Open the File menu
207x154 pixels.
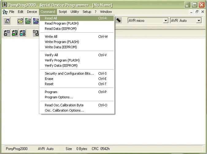pyautogui.click(x=12, y=12)
